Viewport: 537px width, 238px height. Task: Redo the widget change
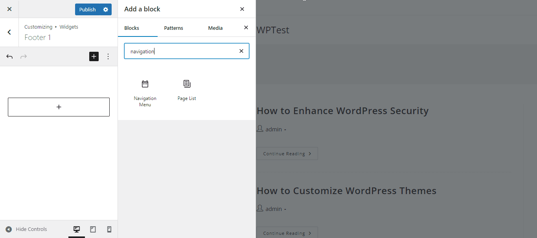[24, 56]
